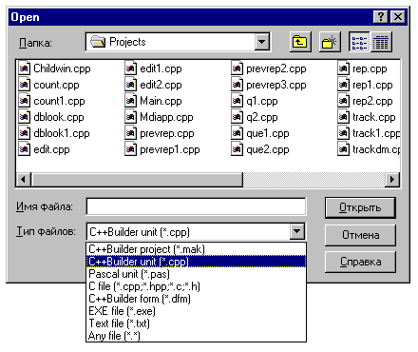Select file icon of q2.cpp
This screenshot has width=418, height=352.
pos(237,117)
